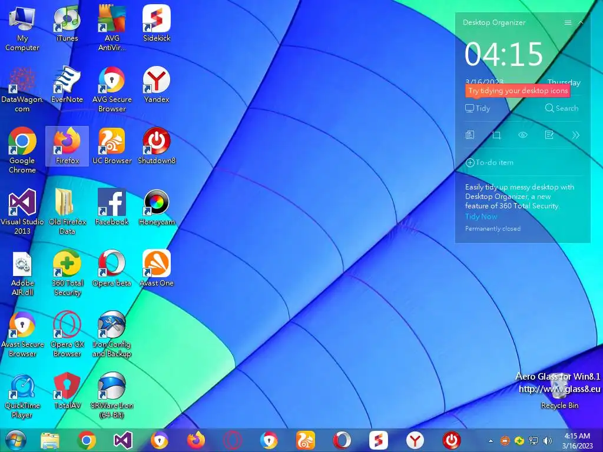
Task: Open the EverNote desktop shortcut
Action: (x=67, y=85)
